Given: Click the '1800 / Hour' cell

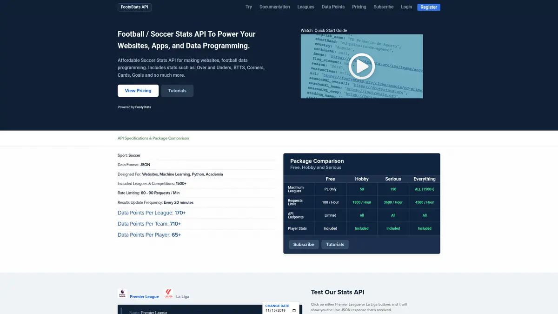Looking at the screenshot, I should pyautogui.click(x=362, y=202).
